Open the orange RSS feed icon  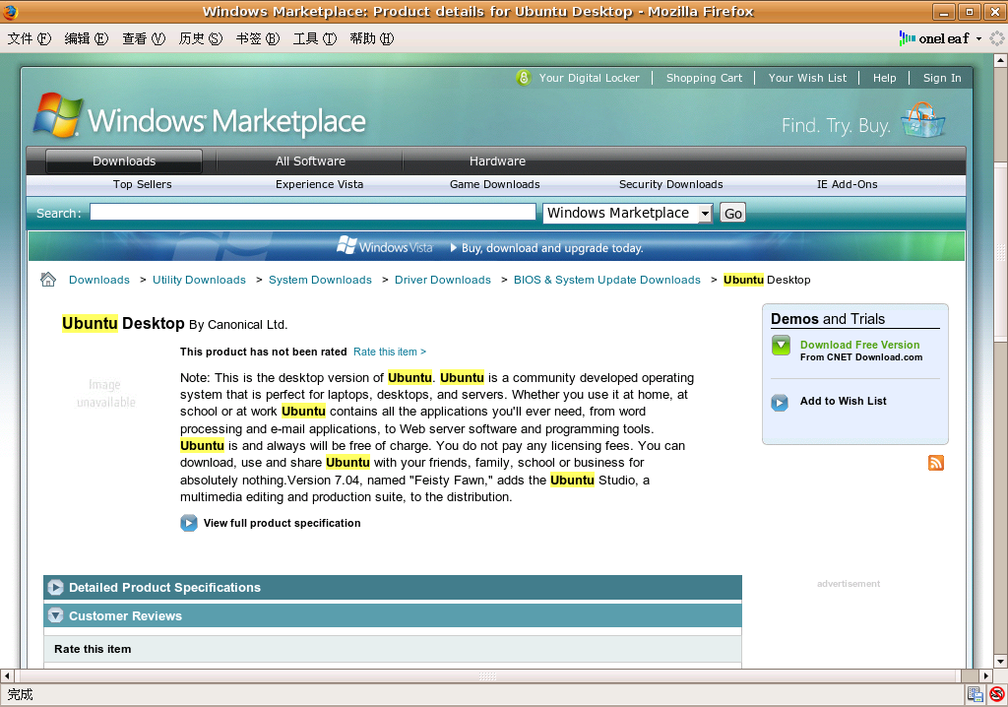point(936,463)
